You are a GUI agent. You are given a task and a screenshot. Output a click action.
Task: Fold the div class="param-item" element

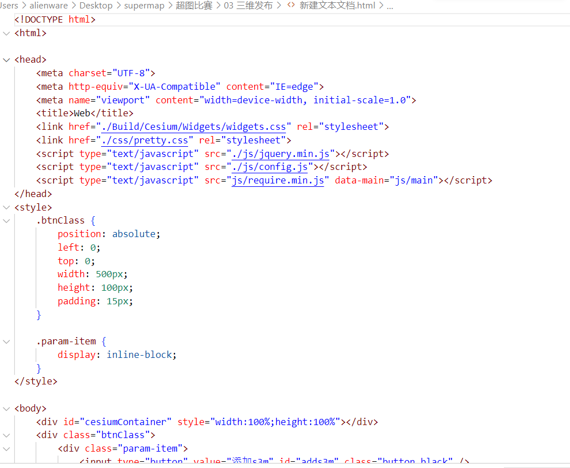click(6, 449)
